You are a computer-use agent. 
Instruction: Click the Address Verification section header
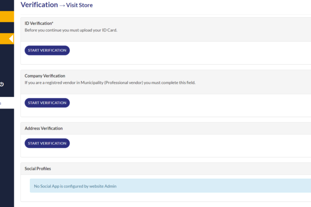point(44,128)
